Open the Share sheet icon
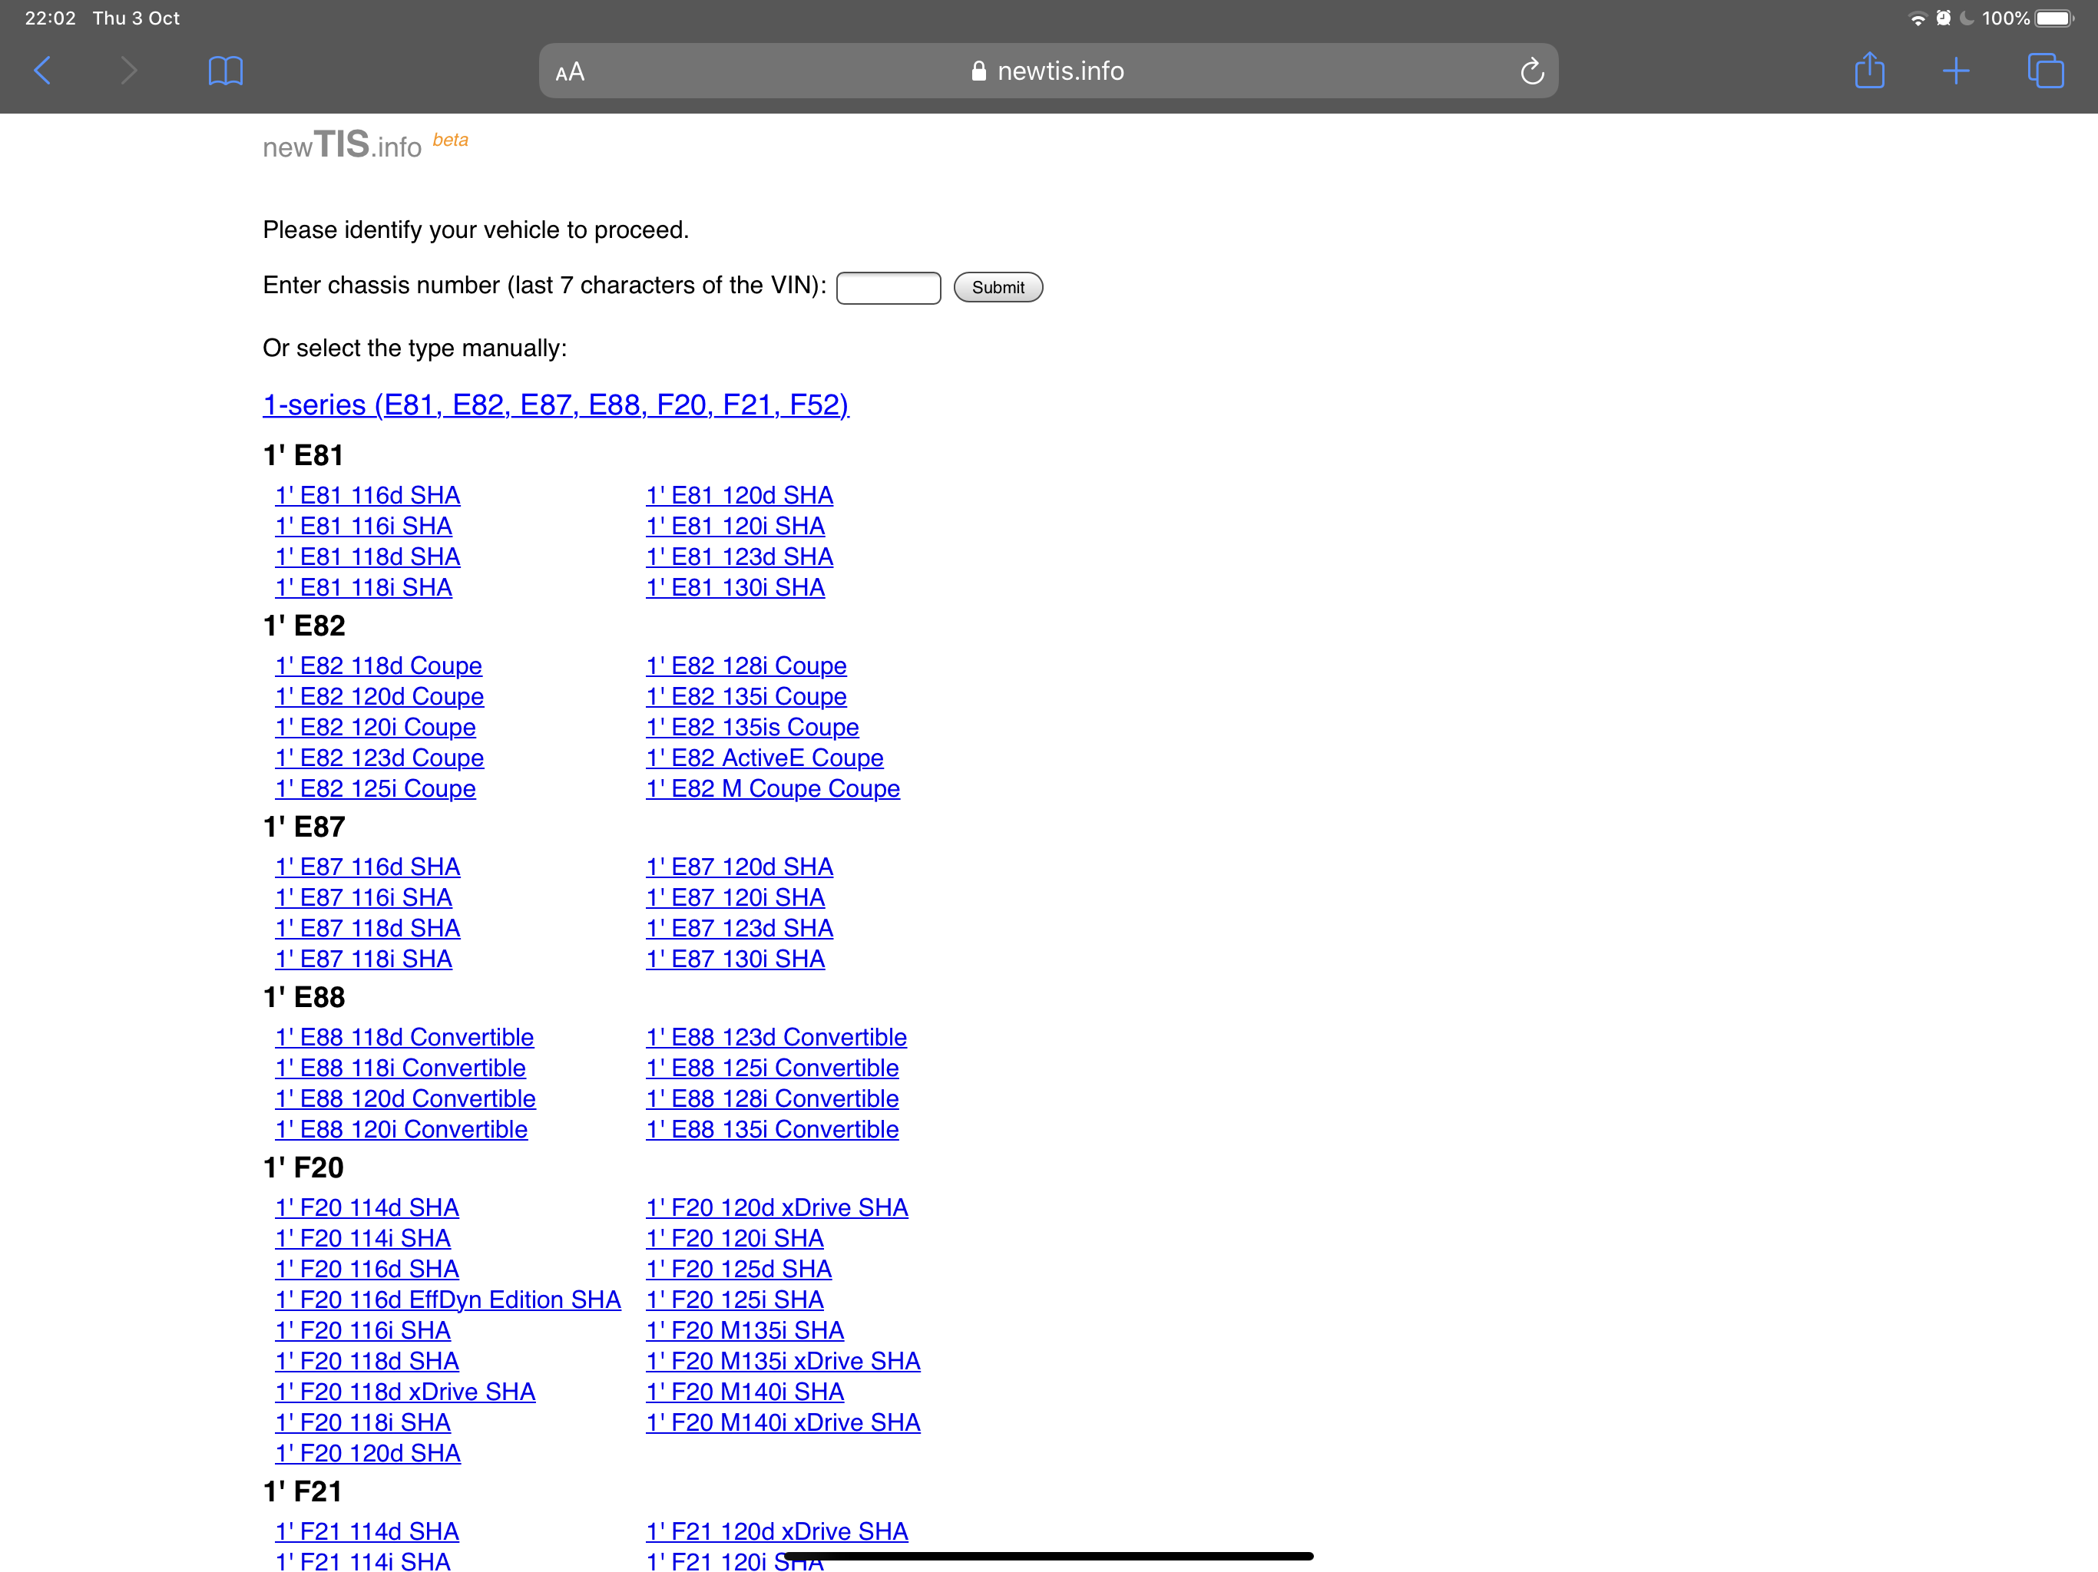Image resolution: width=2098 pixels, height=1572 pixels. [1869, 70]
